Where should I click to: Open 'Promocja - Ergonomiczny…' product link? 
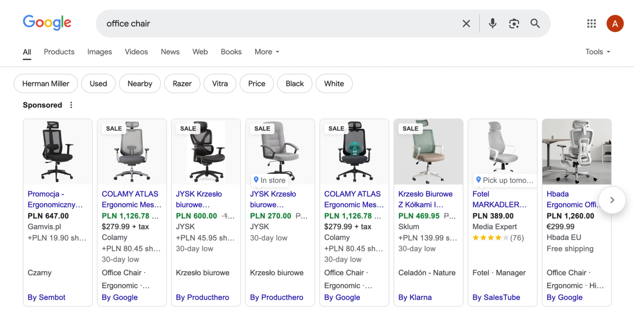click(55, 199)
